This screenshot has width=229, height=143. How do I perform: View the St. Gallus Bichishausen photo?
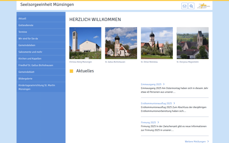click(x=121, y=43)
